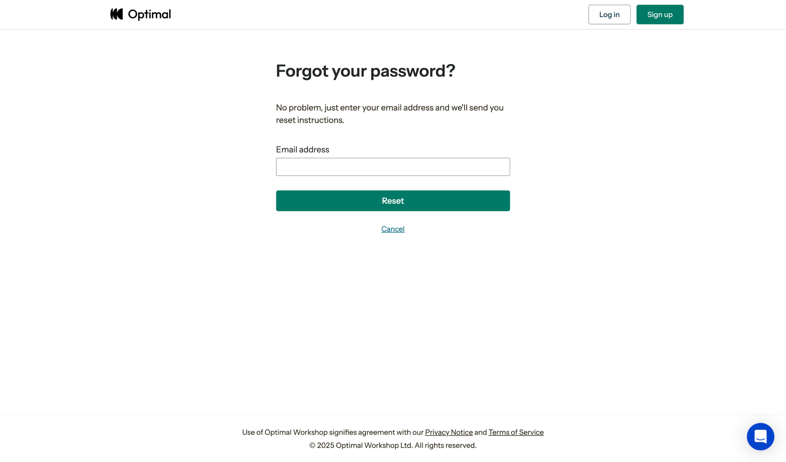Click the Cancel link
Screen dimensions: 786x462
pyautogui.click(x=393, y=229)
